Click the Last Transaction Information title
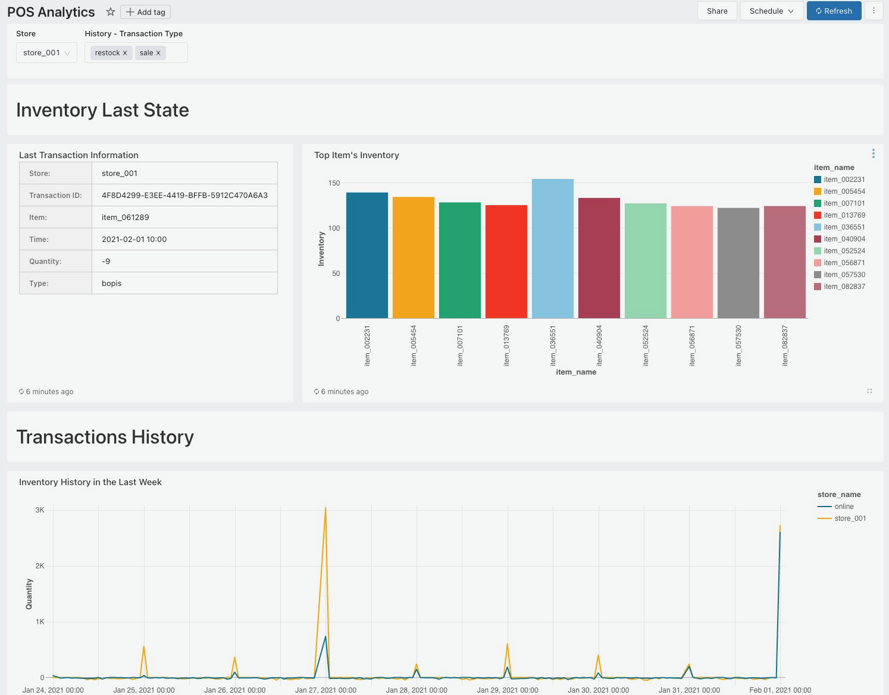889x695 pixels. coord(79,155)
